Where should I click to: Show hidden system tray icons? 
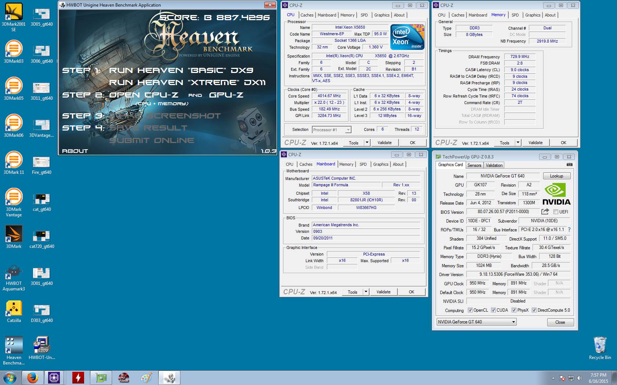[553, 378]
